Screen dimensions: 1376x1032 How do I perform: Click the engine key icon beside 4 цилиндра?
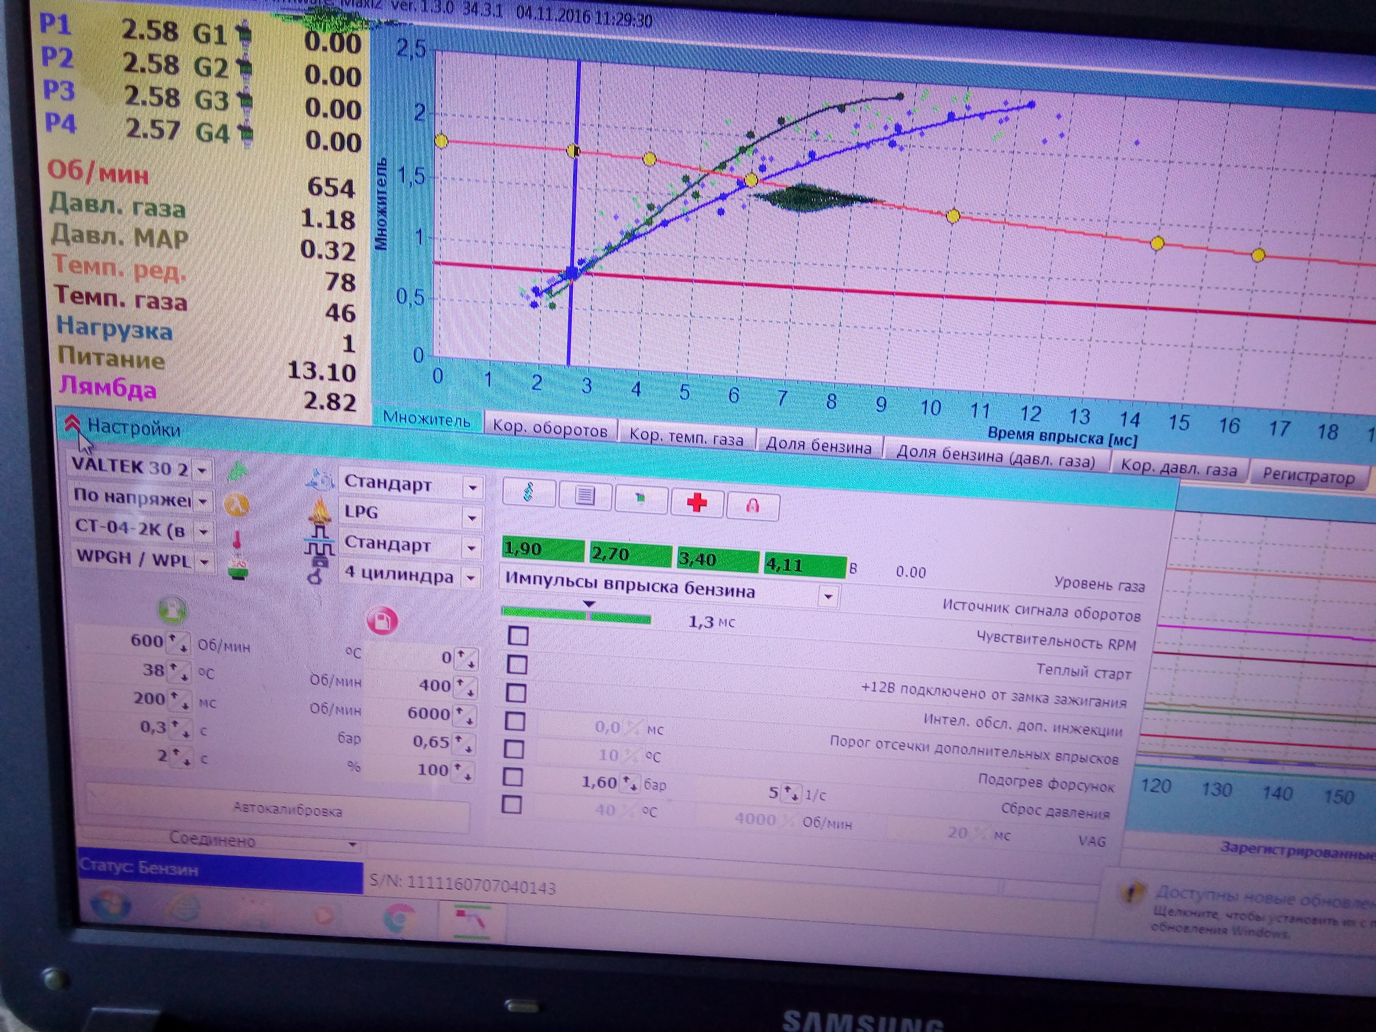point(317,571)
